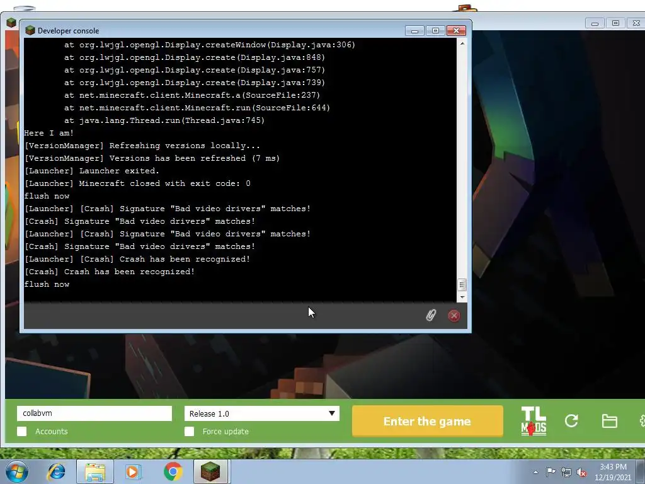Click the refresh arrow icon in launcher

point(571,420)
